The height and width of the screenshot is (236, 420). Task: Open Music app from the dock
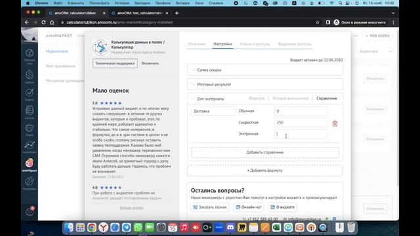pos(184,227)
